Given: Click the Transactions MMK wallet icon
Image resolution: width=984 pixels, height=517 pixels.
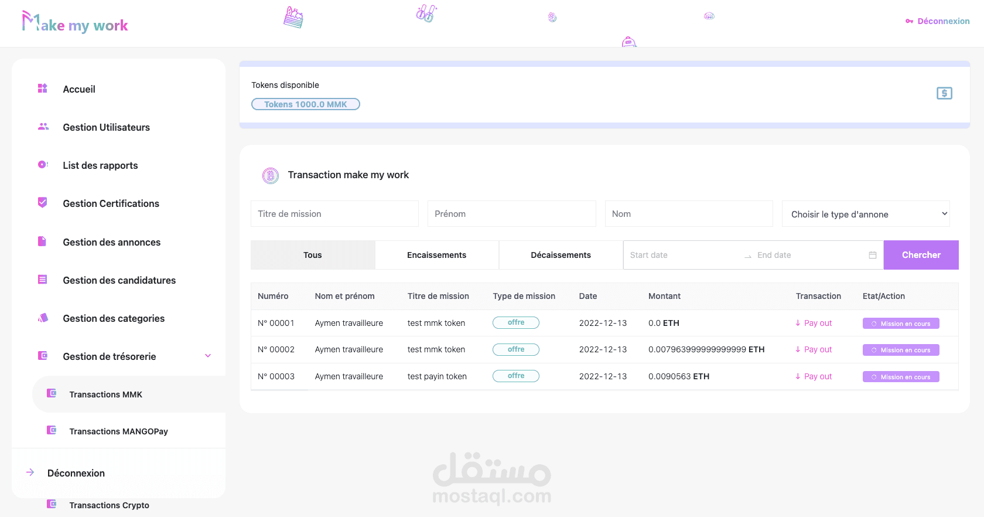Looking at the screenshot, I should 52,393.
